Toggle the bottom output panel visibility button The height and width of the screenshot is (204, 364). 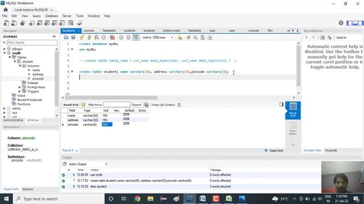pos(355,23)
